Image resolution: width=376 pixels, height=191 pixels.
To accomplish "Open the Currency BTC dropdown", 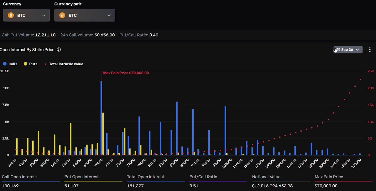I will 26,15.
